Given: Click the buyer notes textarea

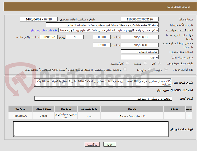Looking at the screenshot, I should coord(91,129).
